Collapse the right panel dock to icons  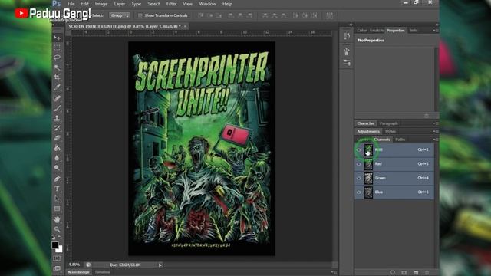[x=437, y=25]
